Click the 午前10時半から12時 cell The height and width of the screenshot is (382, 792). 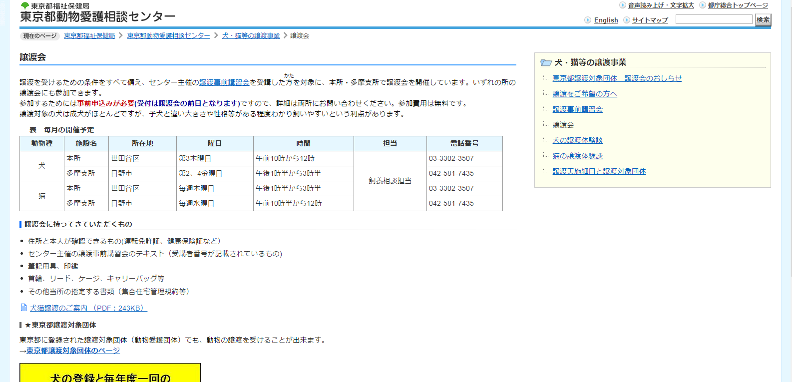coord(303,203)
